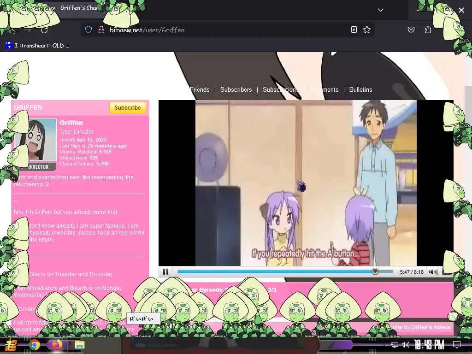Open the 10:48 PM taskbar clock
The height and width of the screenshot is (354, 472).
click(x=429, y=345)
